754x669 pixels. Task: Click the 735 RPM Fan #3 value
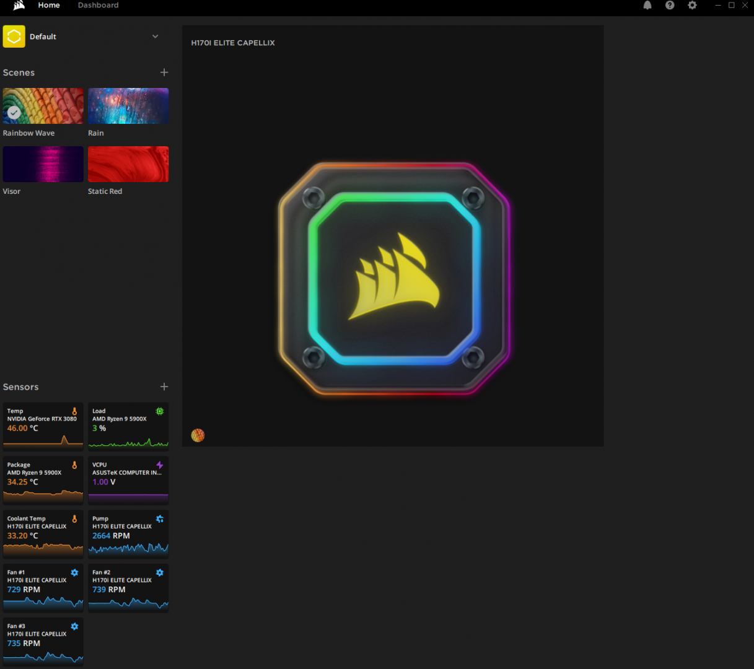click(x=24, y=644)
